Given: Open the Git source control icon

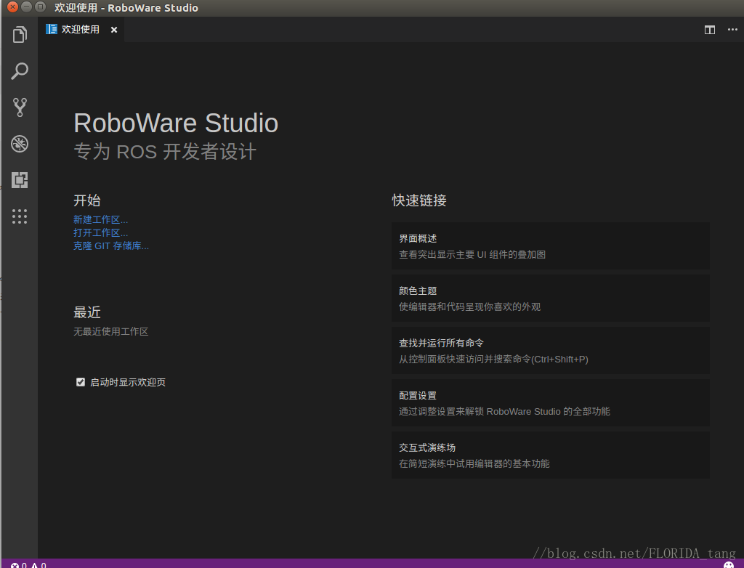Looking at the screenshot, I should pos(20,107).
